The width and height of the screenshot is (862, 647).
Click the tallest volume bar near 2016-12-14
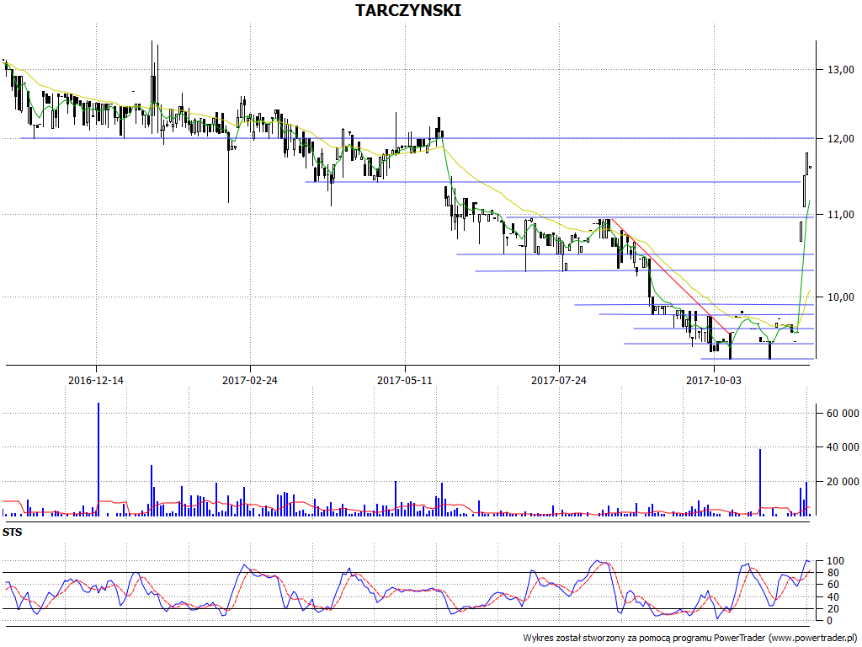[98, 459]
